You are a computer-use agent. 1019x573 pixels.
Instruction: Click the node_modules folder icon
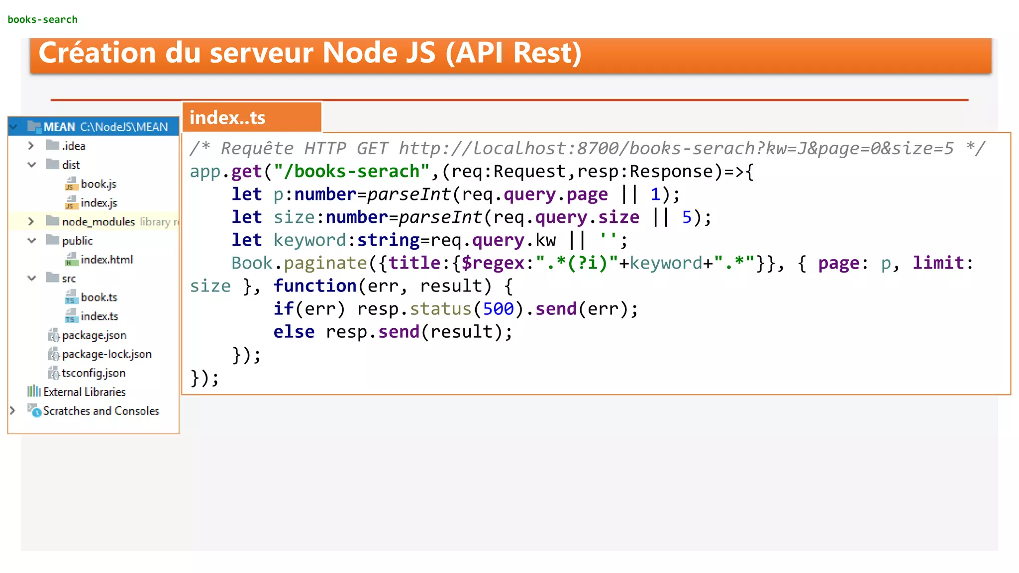(52, 220)
